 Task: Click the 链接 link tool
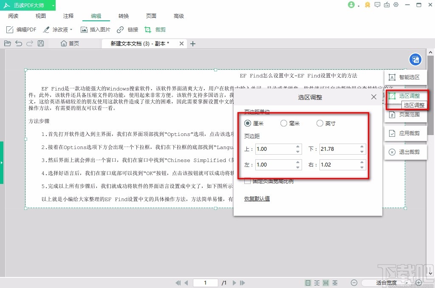127,29
